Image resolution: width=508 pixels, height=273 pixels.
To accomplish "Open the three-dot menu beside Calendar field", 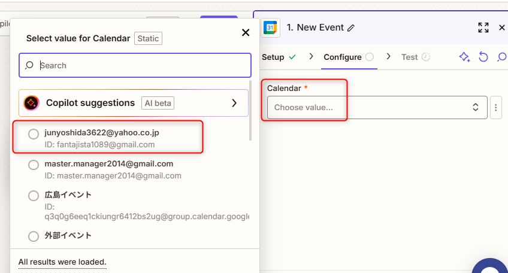I will (495, 108).
